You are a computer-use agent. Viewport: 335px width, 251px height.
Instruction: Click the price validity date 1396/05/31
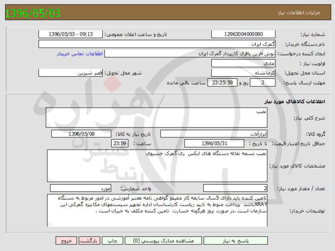click(214, 143)
